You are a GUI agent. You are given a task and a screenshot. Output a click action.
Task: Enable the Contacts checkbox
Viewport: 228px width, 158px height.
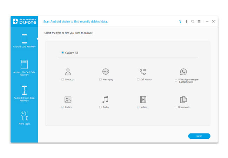[x=63, y=79]
